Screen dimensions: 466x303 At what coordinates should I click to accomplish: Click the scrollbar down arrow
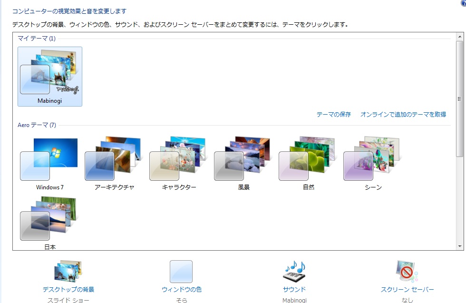click(x=460, y=246)
